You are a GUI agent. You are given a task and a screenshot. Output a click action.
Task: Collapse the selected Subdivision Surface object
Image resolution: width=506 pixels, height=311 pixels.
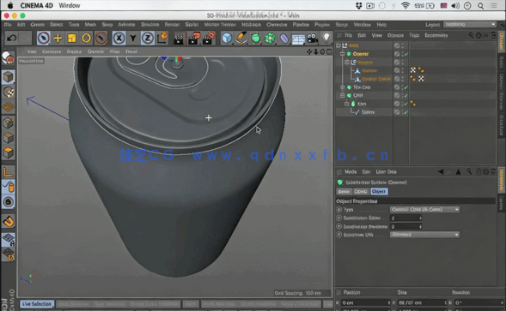[x=343, y=54]
